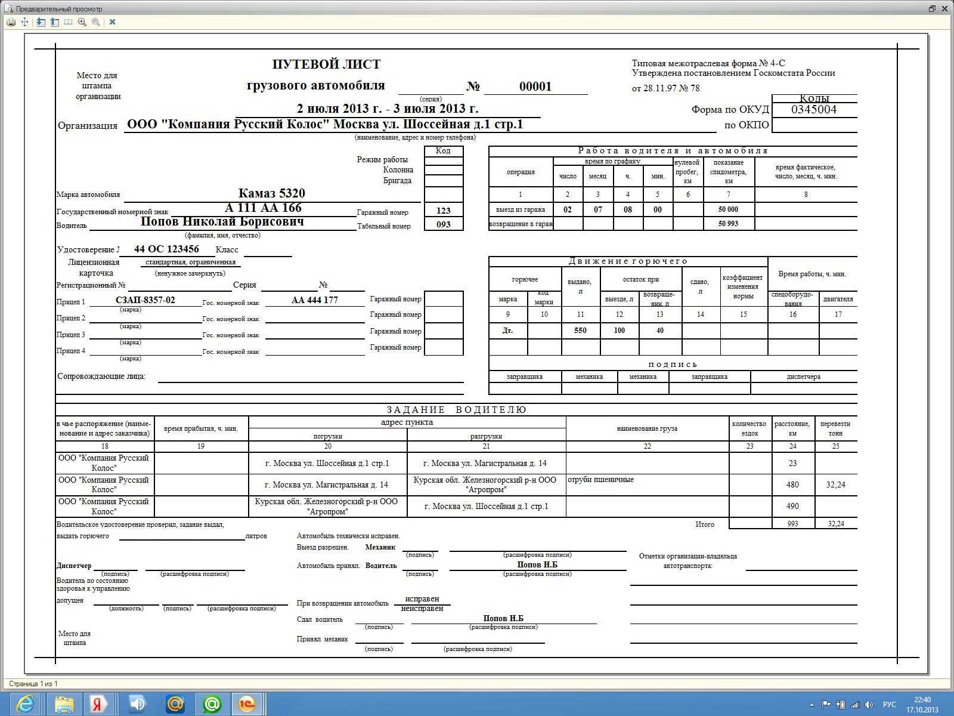The width and height of the screenshot is (954, 716).
Task: Zoom in with magnifier plus icon
Action: pos(82,22)
